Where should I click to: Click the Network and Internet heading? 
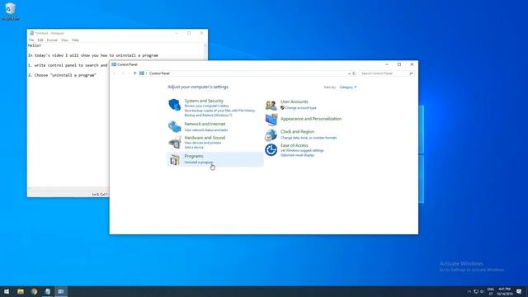click(205, 124)
